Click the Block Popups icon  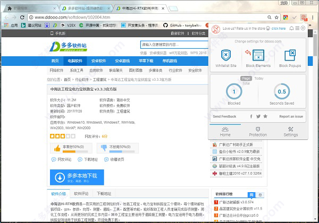click(290, 55)
